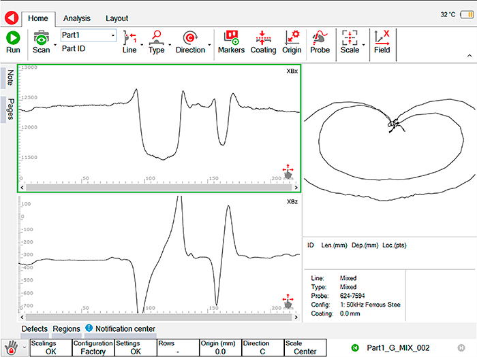The width and height of the screenshot is (477, 357).
Task: Click the Markers icon
Action: tap(231, 41)
